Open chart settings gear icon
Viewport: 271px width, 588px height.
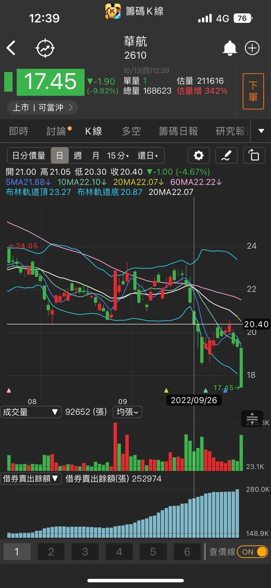[198, 156]
